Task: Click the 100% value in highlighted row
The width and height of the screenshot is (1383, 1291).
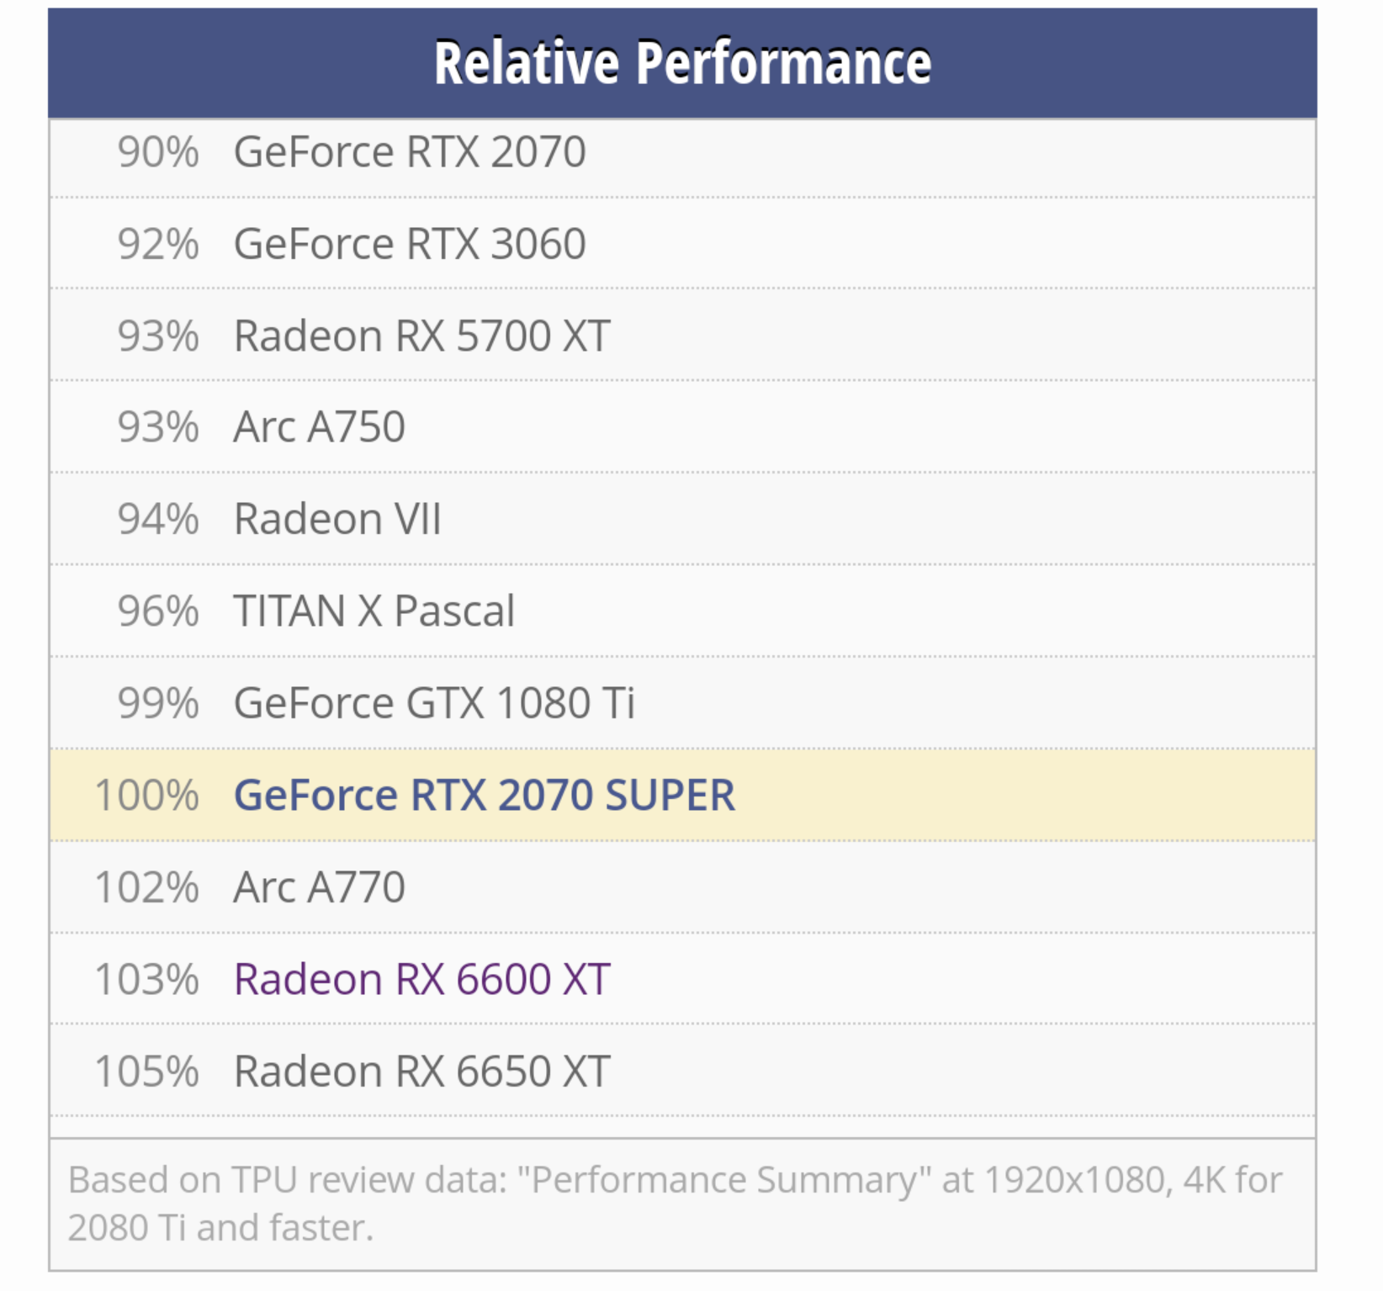Action: click(x=147, y=795)
